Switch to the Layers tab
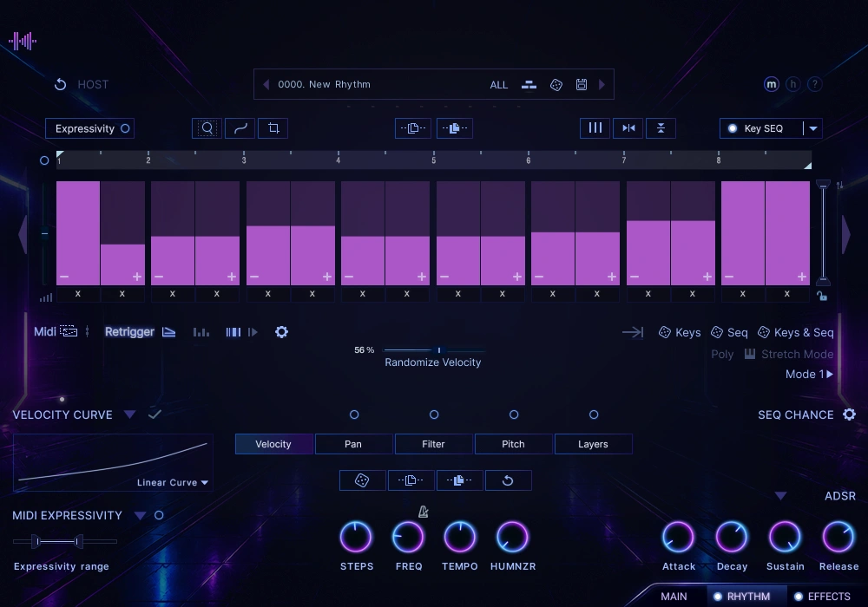Image resolution: width=868 pixels, height=607 pixels. coord(593,444)
